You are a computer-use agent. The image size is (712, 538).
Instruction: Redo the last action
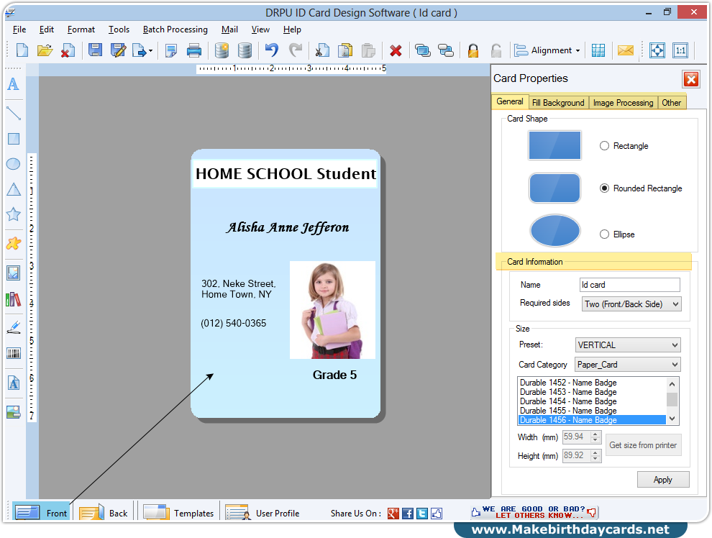pos(295,50)
